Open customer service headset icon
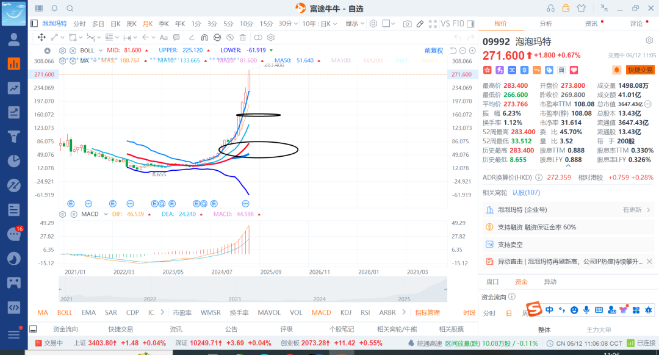Image resolution: width=659 pixels, height=355 pixels. coord(550,8)
